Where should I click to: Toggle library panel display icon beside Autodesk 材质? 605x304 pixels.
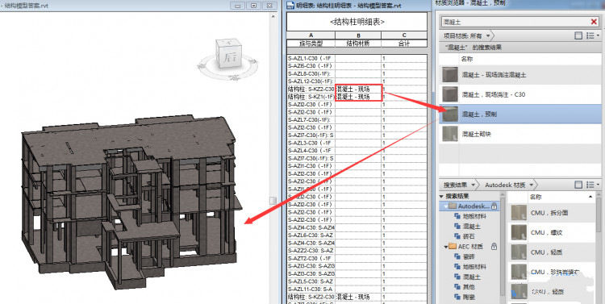pyautogui.click(x=578, y=185)
